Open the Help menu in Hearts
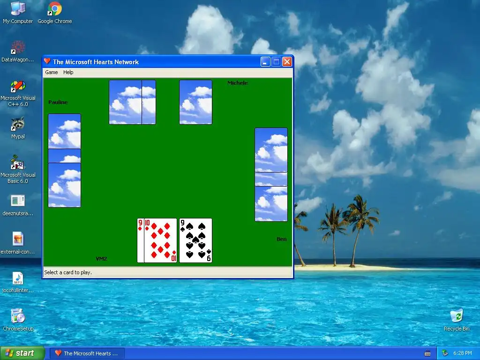Screen dimensions: 480x360 pos(68,72)
